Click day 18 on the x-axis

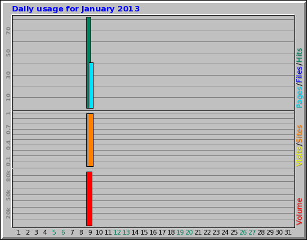(171, 232)
